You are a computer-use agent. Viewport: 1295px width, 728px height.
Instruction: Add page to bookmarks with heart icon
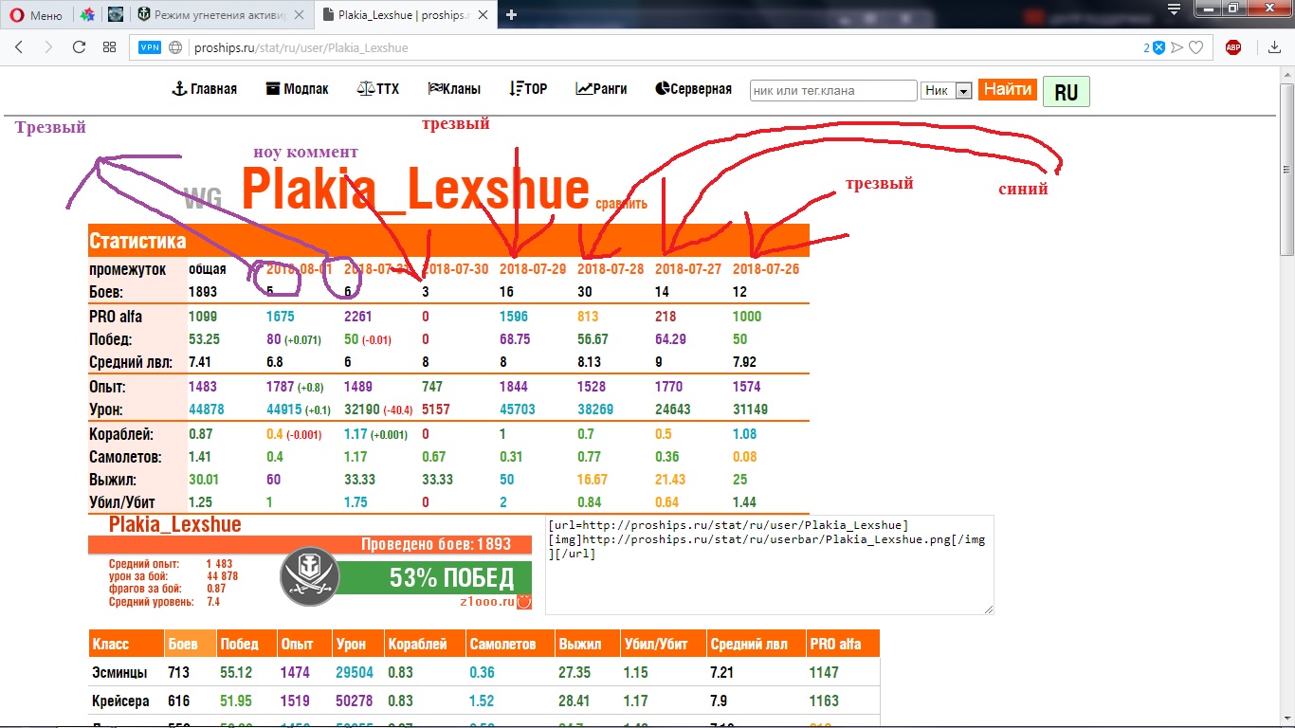click(1196, 47)
